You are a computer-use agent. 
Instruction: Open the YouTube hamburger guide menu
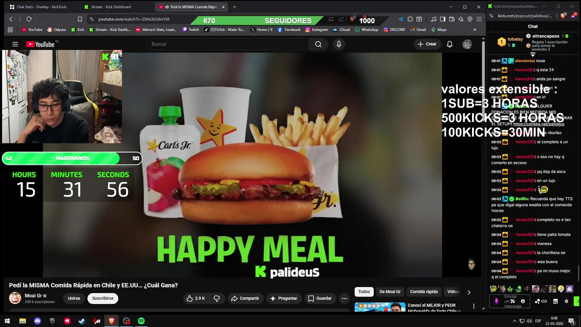tap(15, 44)
